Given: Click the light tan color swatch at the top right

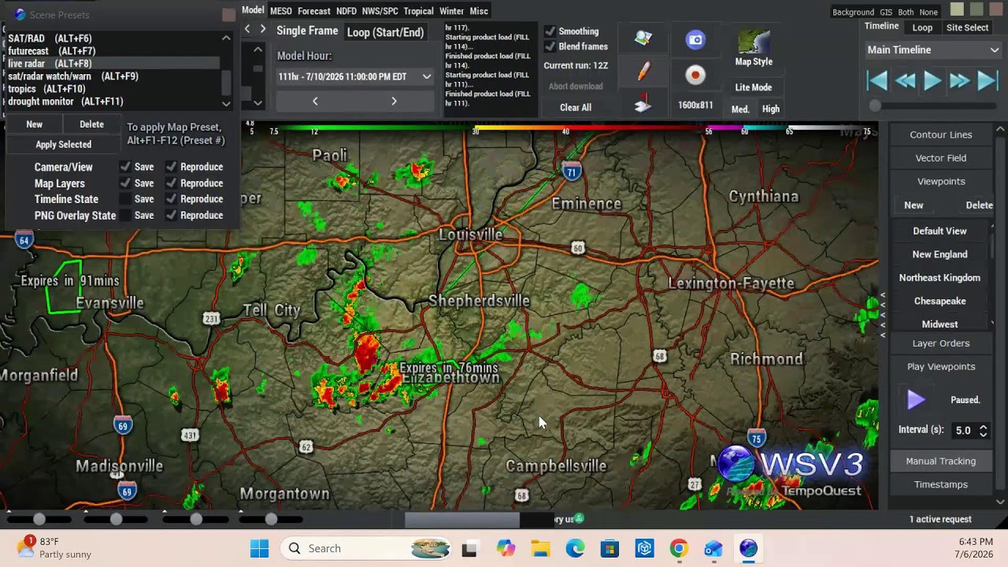Looking at the screenshot, I should click(x=957, y=9).
